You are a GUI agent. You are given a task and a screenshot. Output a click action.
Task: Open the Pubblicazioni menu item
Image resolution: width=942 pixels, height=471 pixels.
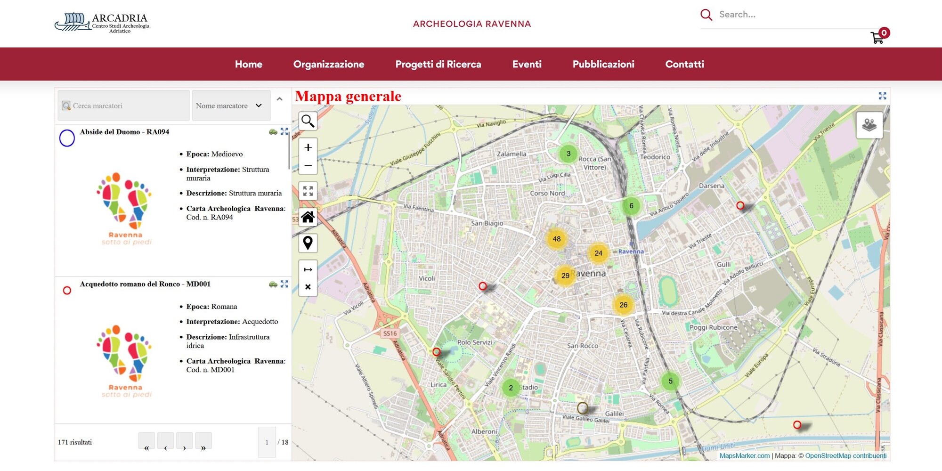click(x=603, y=64)
